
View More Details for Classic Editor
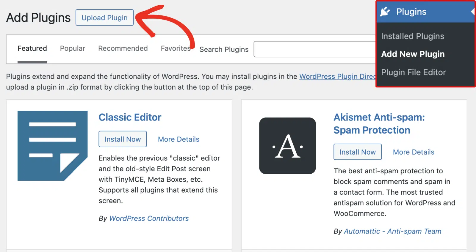point(178,139)
